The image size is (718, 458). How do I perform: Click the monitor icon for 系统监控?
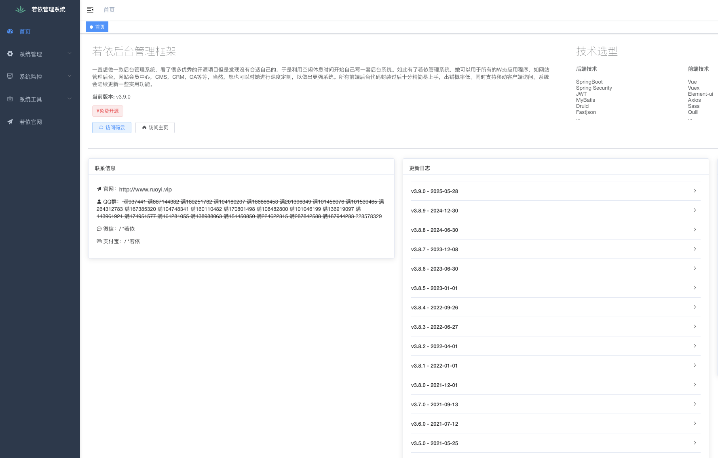tap(10, 76)
